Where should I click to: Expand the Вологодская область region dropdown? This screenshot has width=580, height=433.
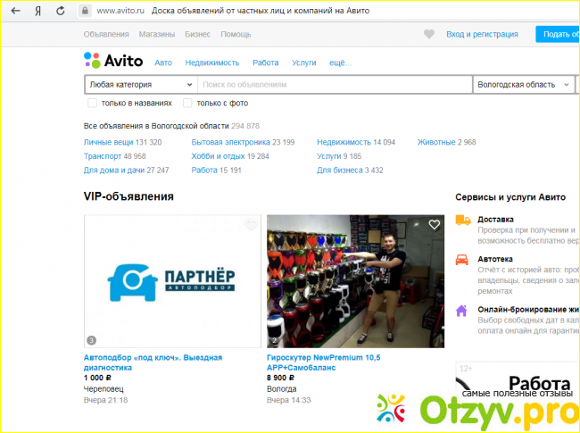tap(524, 85)
